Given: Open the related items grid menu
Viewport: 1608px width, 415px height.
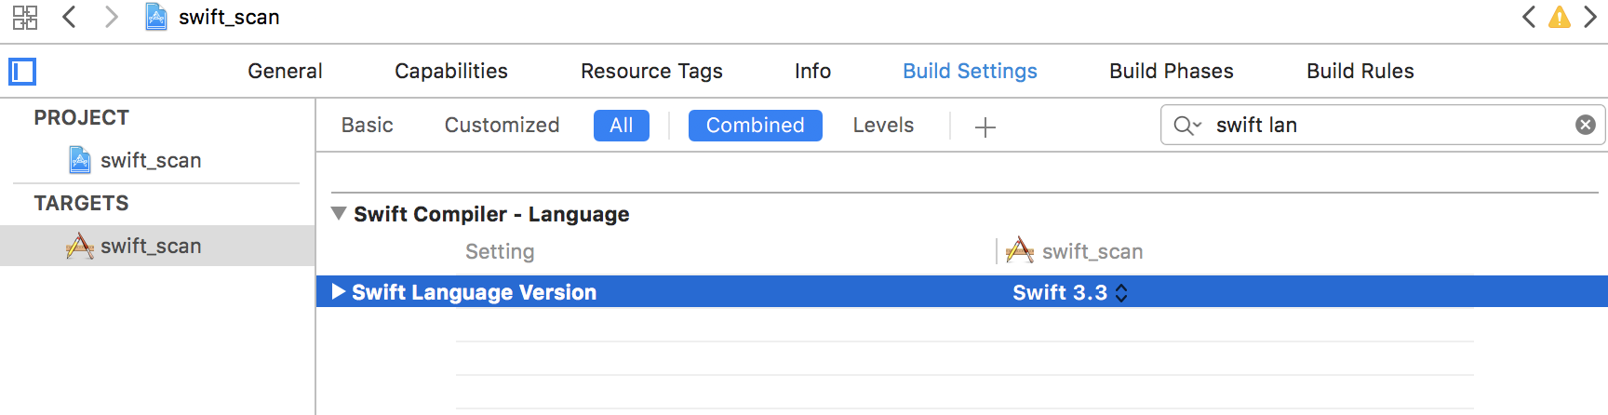Looking at the screenshot, I should coord(25,18).
